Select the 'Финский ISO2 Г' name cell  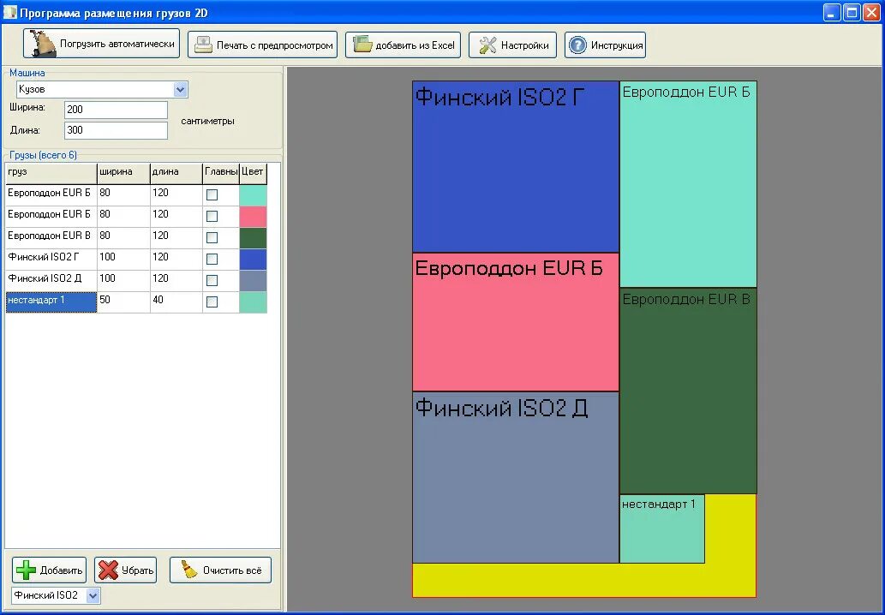tap(51, 259)
